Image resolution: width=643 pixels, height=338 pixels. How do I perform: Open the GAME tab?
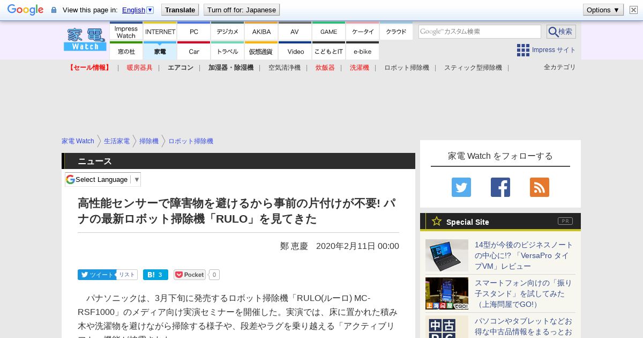click(x=328, y=31)
